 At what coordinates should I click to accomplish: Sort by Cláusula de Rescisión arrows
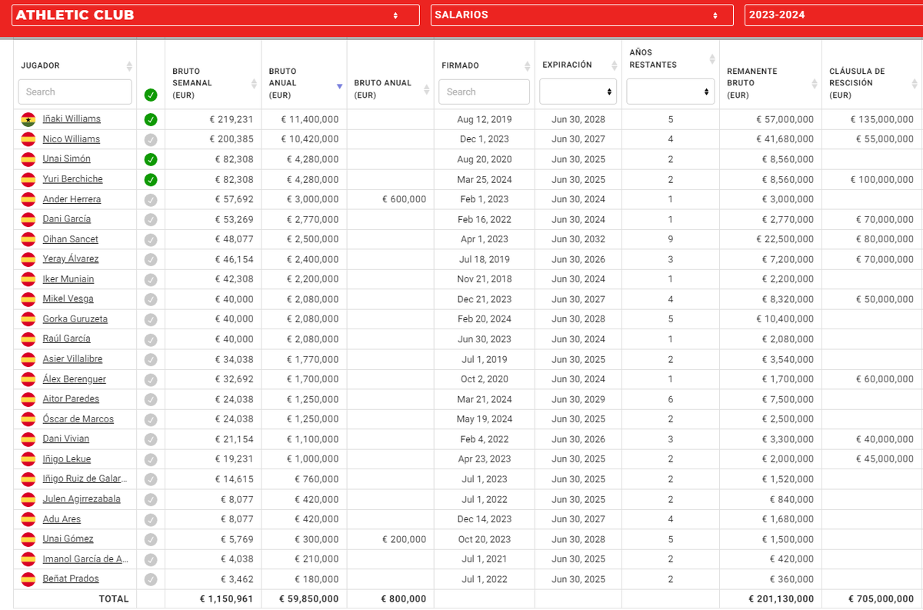coord(915,83)
